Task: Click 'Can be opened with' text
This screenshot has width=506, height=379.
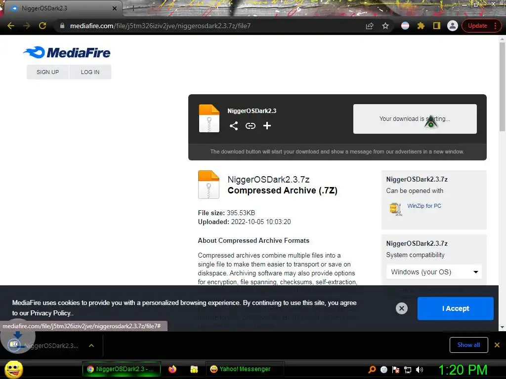Action: pos(415,191)
